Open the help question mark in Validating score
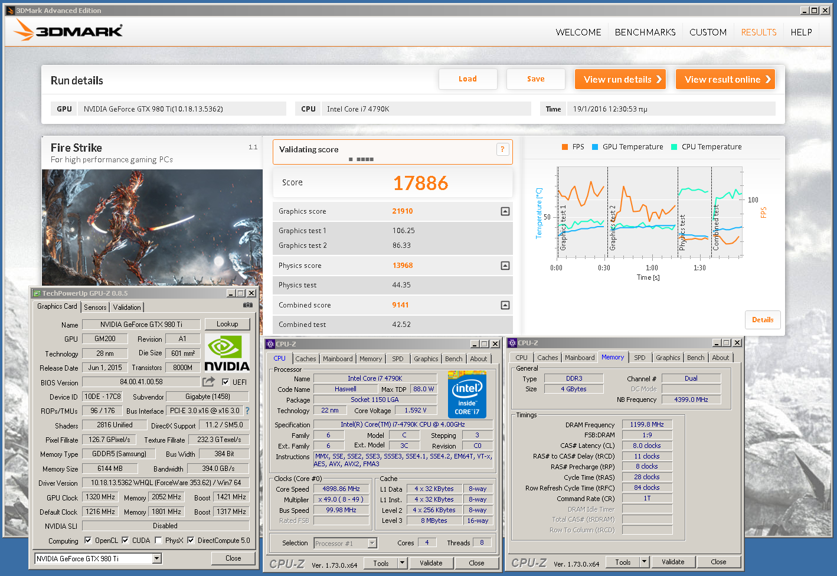 pyautogui.click(x=502, y=149)
